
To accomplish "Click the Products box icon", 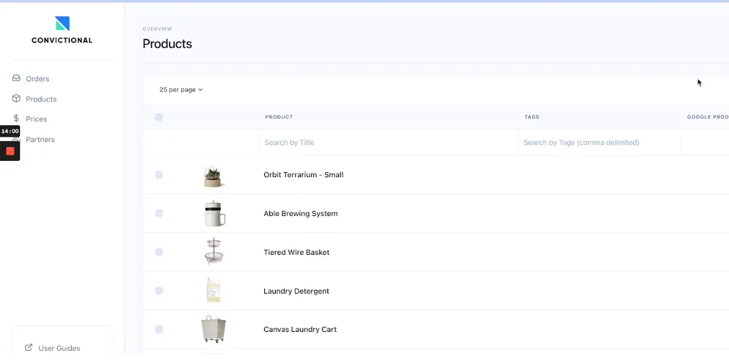I will coord(16,98).
